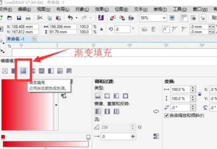Choose elliptical fountain fill type
217x149 pixels.
point(107,96)
